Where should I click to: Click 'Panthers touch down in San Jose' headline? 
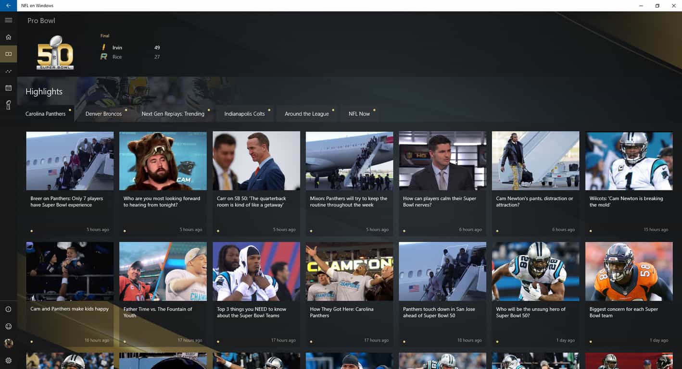pyautogui.click(x=439, y=312)
